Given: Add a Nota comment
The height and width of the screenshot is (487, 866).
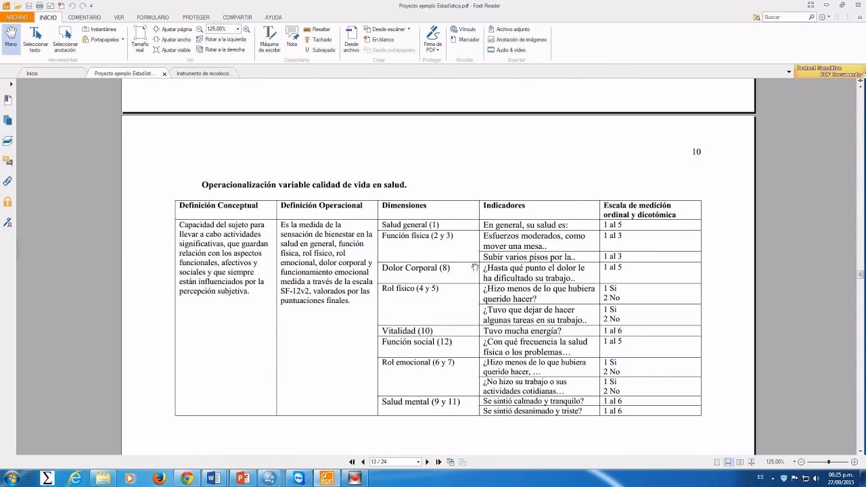Looking at the screenshot, I should pyautogui.click(x=292, y=38).
